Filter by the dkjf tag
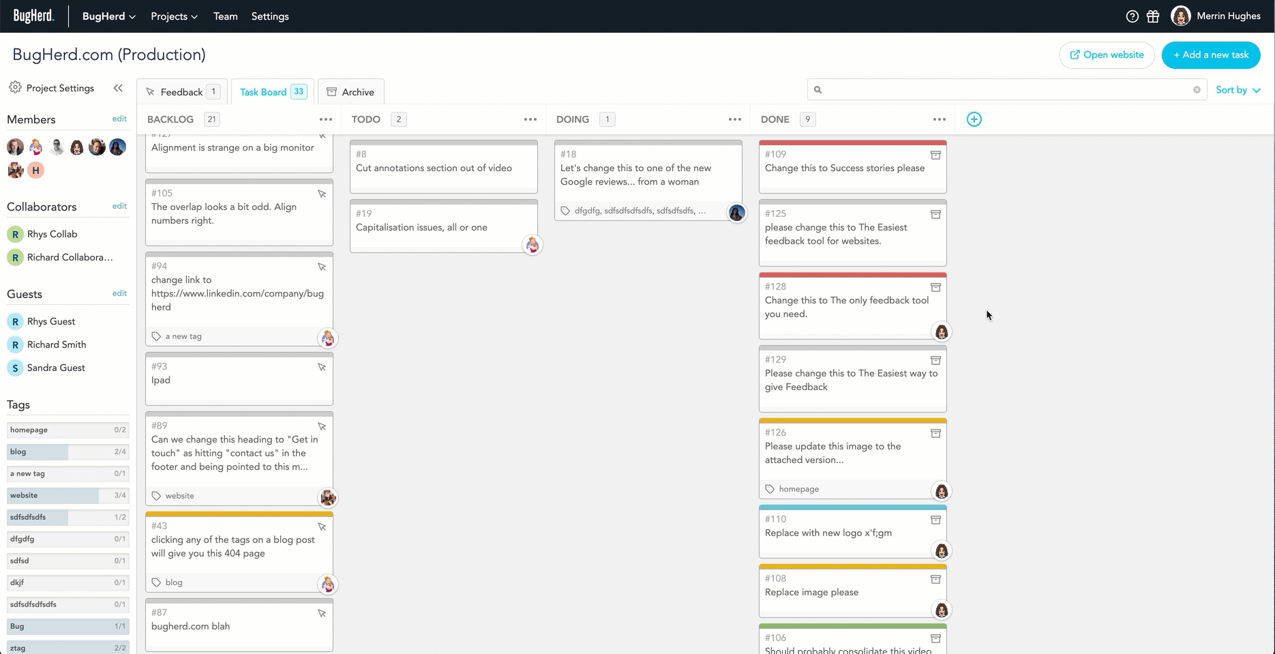Viewport: 1275px width, 654px height. (67, 582)
